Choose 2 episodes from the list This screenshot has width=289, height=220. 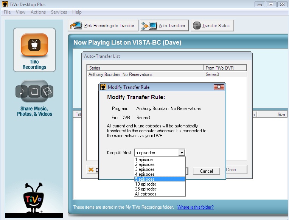160,164
